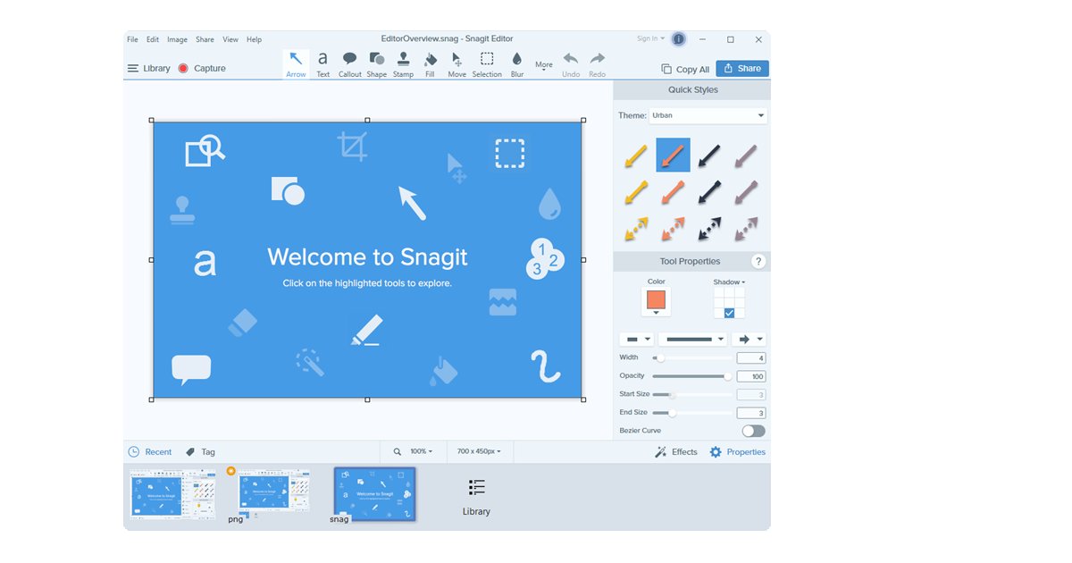Open the Help menu
The height and width of the screenshot is (563, 1072).
(x=254, y=39)
